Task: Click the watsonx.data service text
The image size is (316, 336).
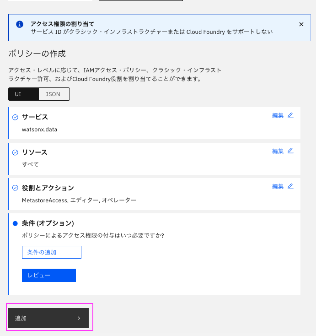Action: (40, 130)
